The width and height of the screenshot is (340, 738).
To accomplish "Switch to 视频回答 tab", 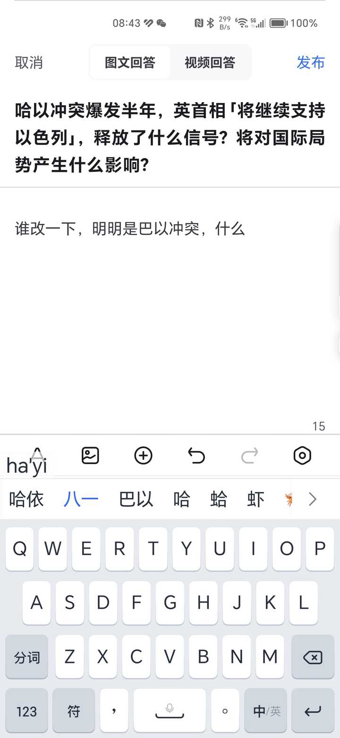I will [210, 62].
